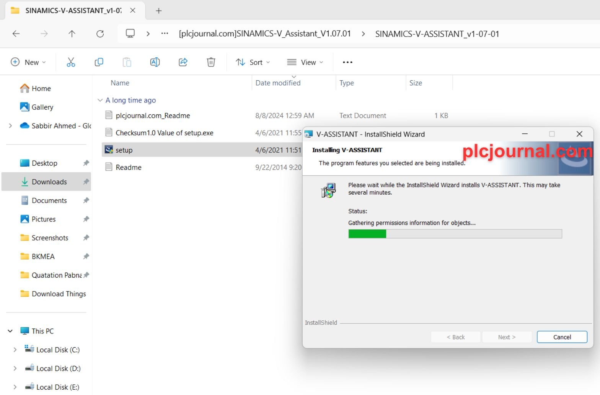600x395 pixels.
Task: Click the Cut scissors icon in toolbar
Action: pyautogui.click(x=71, y=62)
